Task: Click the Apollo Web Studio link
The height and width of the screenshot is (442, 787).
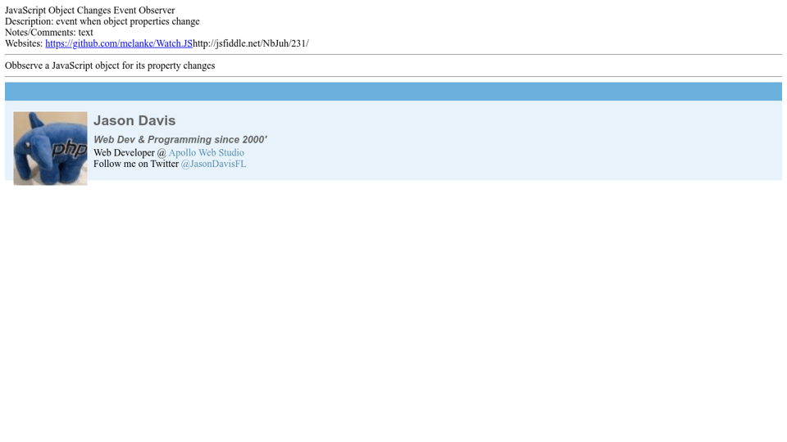Action: point(206,153)
